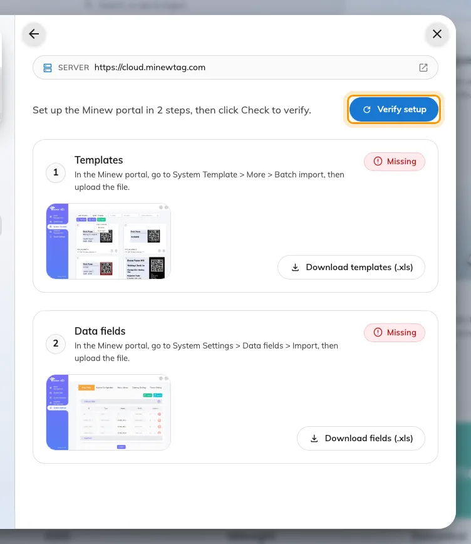Click the Templates batch import instructions
Viewport: 471px width, 544px height.
click(209, 180)
